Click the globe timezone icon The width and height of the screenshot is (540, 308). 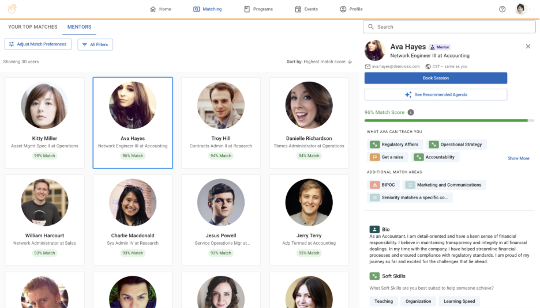pyautogui.click(x=428, y=67)
